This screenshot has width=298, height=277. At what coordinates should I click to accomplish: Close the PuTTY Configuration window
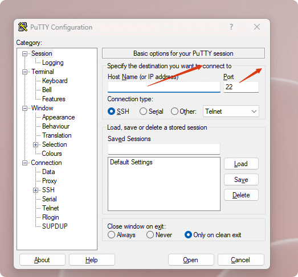coord(257,27)
